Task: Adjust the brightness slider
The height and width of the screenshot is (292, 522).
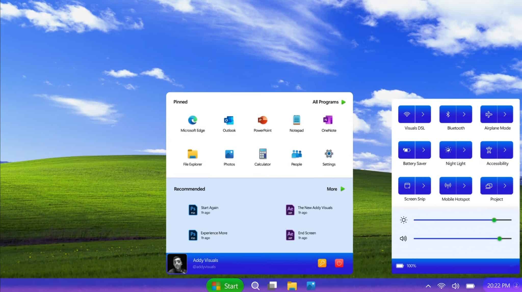Action: pos(494,220)
